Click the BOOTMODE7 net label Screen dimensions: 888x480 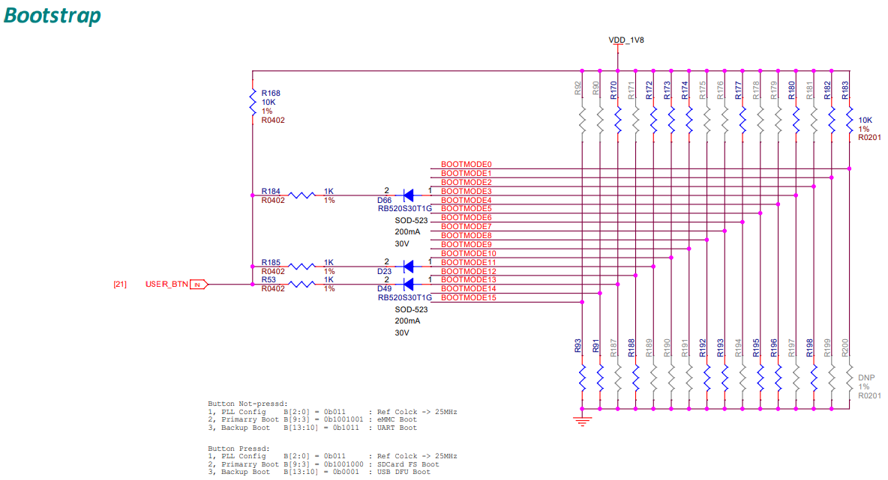coord(466,226)
